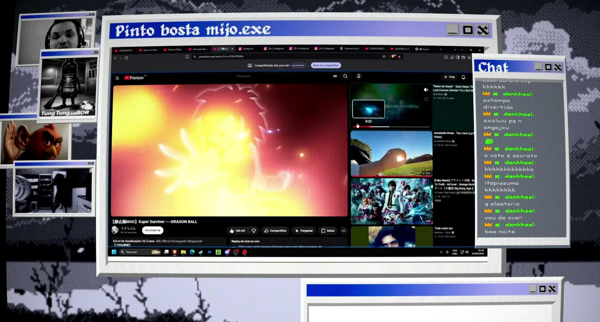The width and height of the screenshot is (600, 322).
Task: Click the Salvar save button
Action: point(328,231)
